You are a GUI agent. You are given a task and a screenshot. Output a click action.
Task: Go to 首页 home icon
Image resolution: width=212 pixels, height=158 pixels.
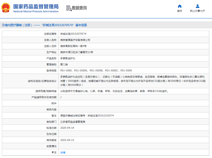click(179, 6)
